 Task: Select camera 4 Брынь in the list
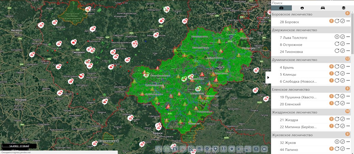(x=288, y=67)
